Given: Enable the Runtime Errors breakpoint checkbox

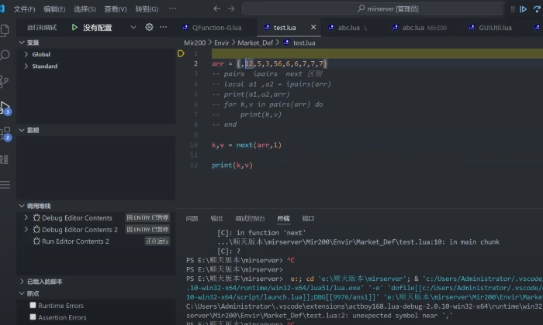Looking at the screenshot, I should 33,306.
